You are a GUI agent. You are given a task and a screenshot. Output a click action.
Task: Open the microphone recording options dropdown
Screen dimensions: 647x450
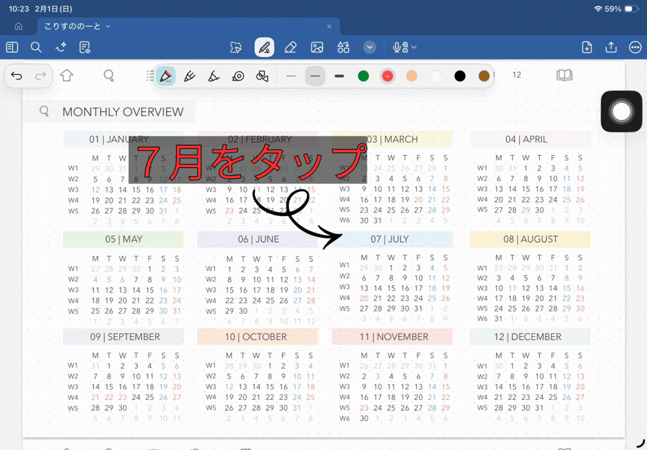(413, 47)
